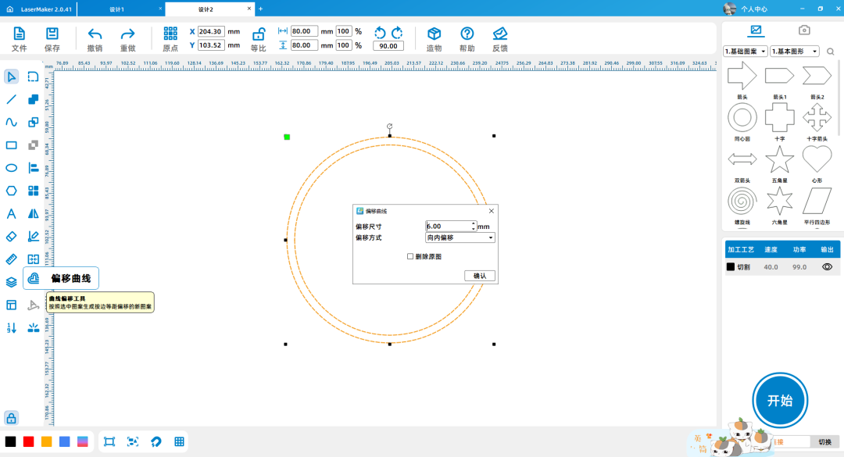Open the 文件 file icon
Viewport: 844px width, 457px height.
[x=20, y=34]
